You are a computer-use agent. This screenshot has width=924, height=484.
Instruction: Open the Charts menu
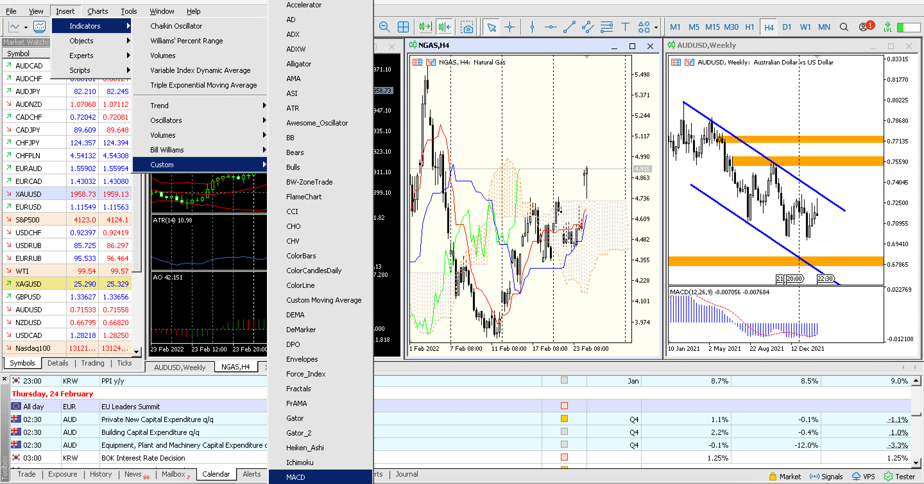(97, 11)
